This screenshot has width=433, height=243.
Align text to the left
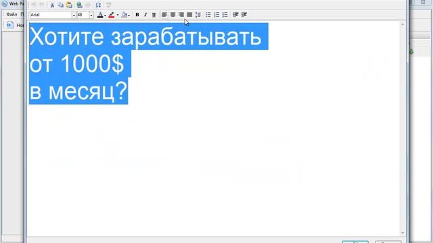[x=164, y=15]
